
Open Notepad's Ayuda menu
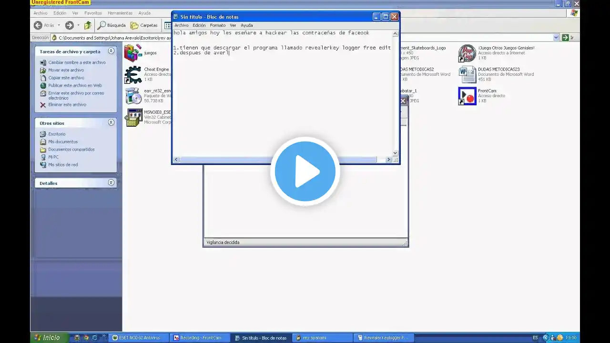247,25
